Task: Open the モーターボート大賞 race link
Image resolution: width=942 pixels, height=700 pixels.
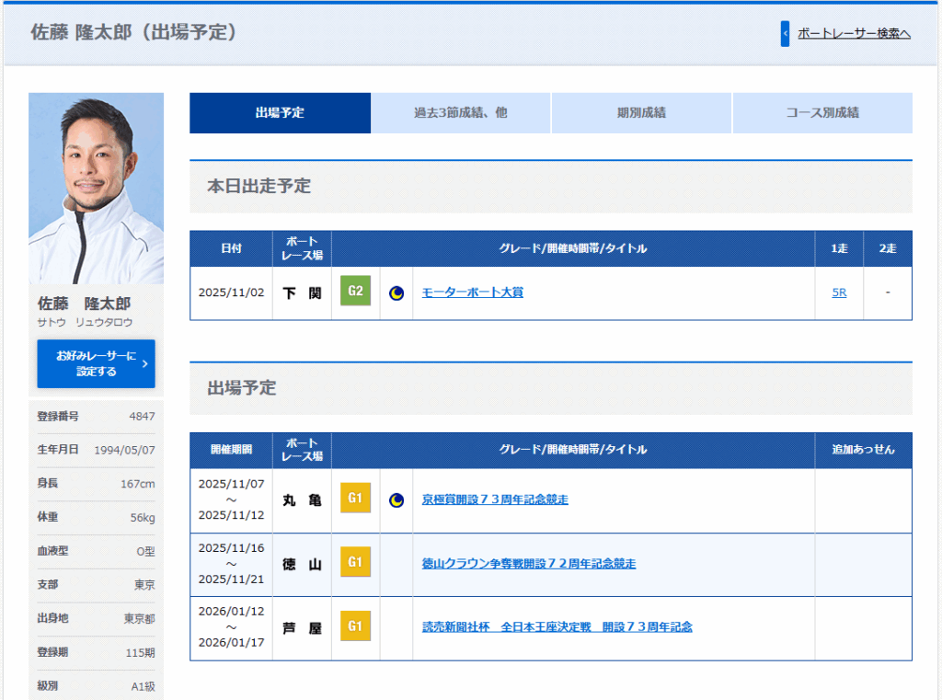Action: click(x=472, y=293)
